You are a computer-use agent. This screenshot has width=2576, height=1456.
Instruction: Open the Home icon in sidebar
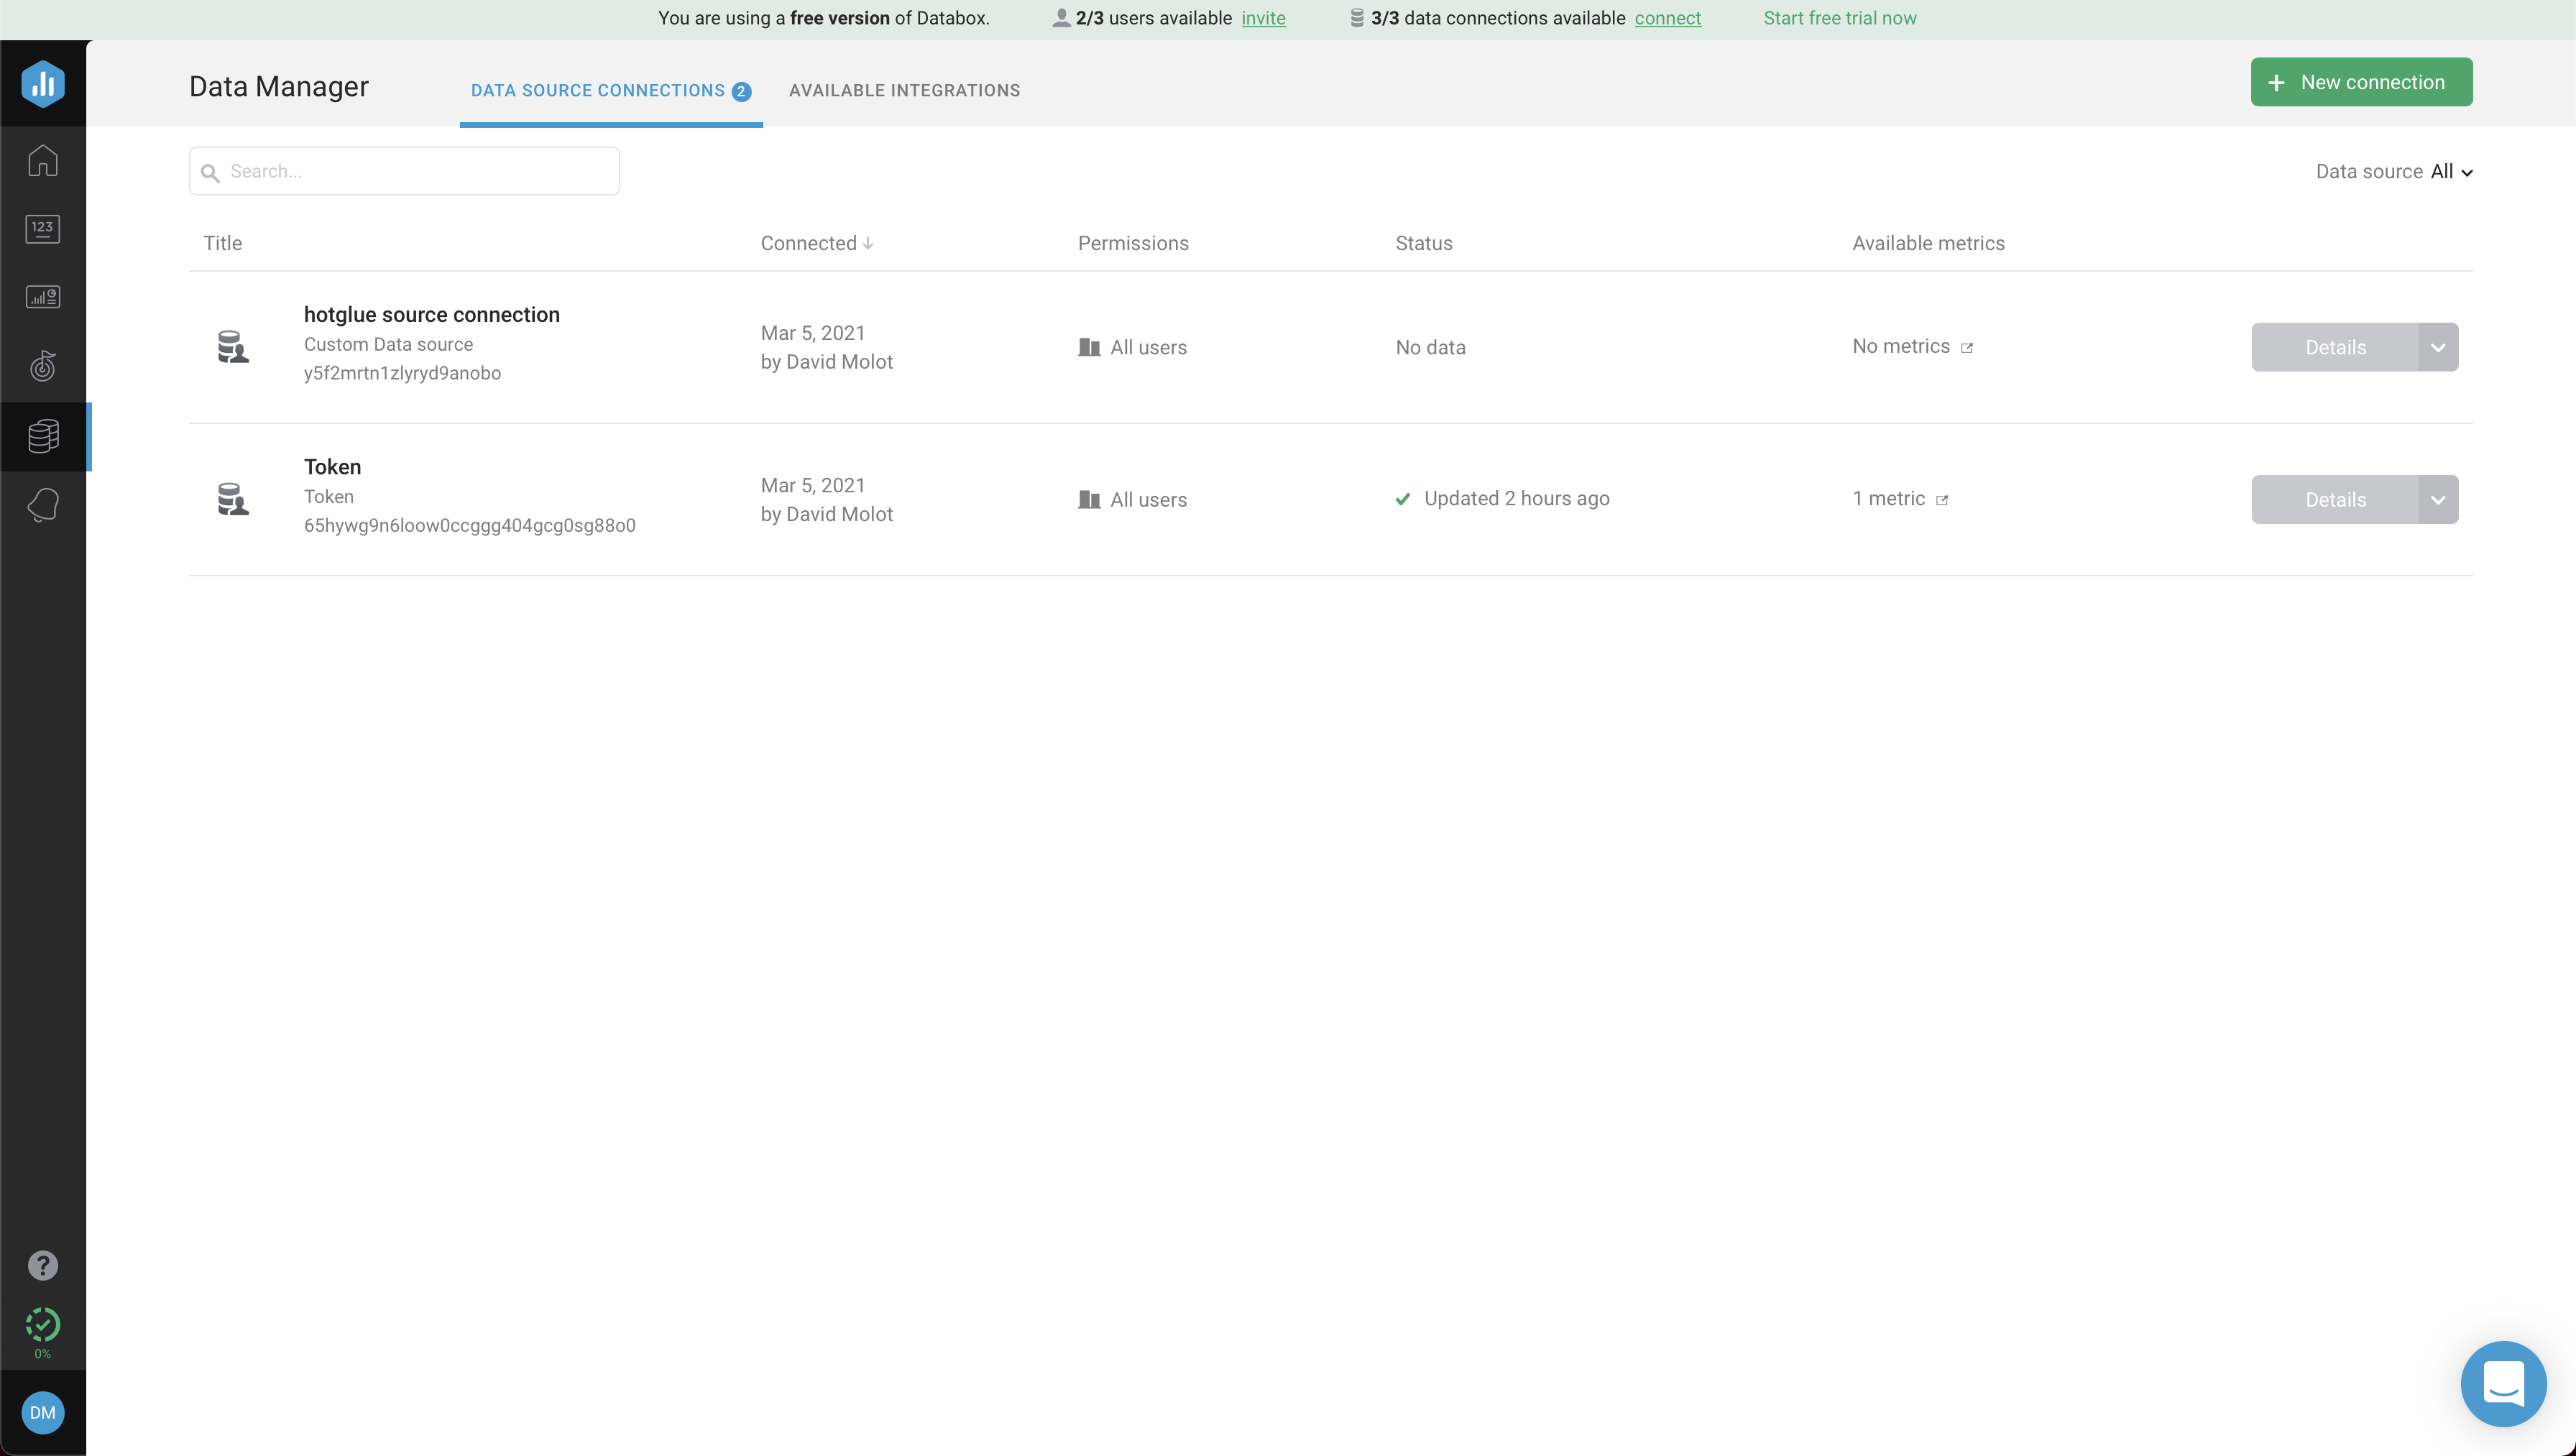43,160
